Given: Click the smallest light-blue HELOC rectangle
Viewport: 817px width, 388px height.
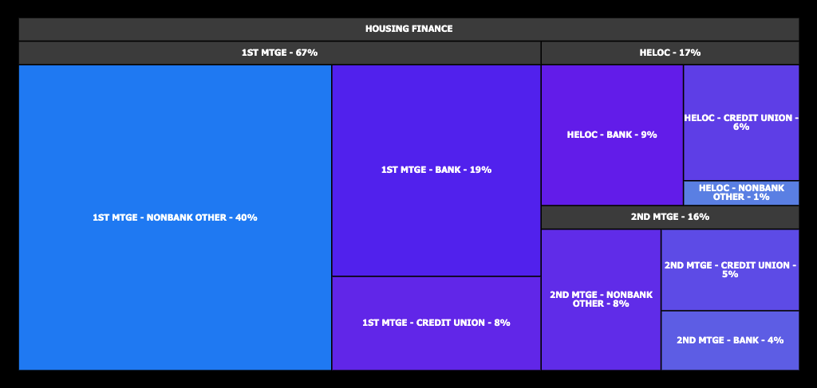Looking at the screenshot, I should click(x=741, y=192).
